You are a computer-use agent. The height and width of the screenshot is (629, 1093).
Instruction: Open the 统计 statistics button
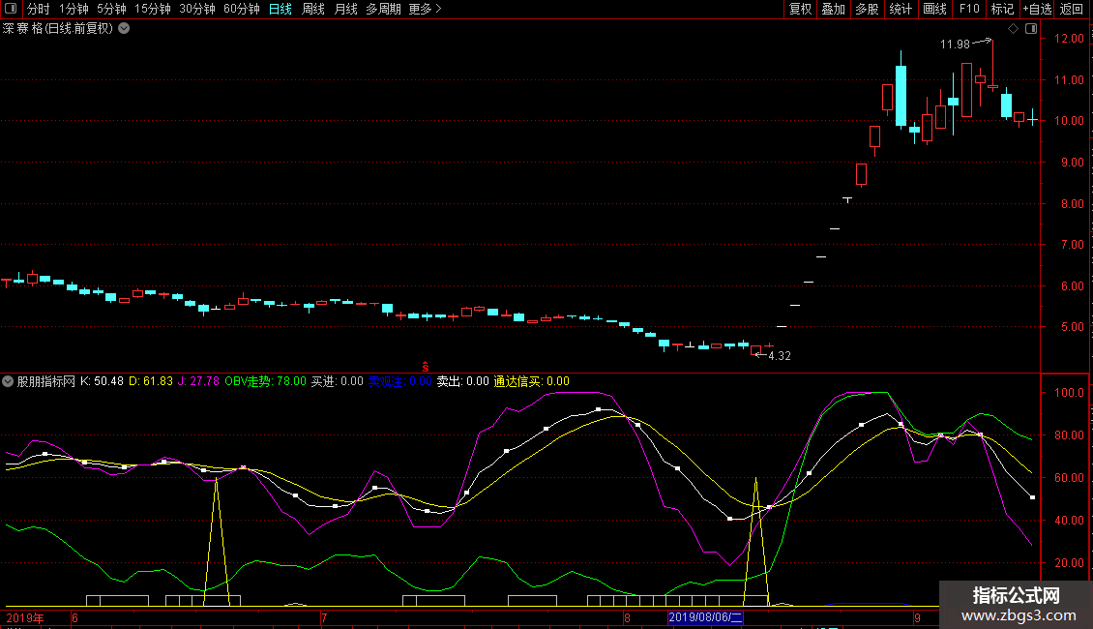click(901, 9)
